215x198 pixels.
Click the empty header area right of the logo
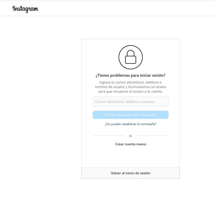(x=126, y=9)
